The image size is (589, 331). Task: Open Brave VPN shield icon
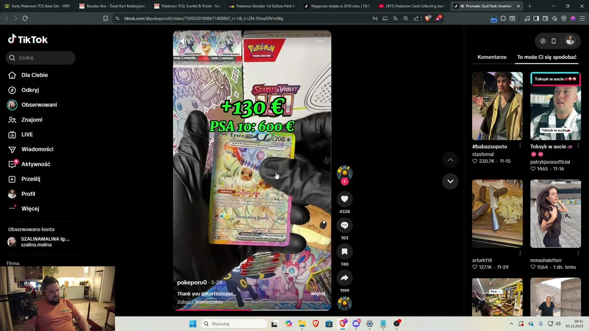pyautogui.click(x=564, y=18)
